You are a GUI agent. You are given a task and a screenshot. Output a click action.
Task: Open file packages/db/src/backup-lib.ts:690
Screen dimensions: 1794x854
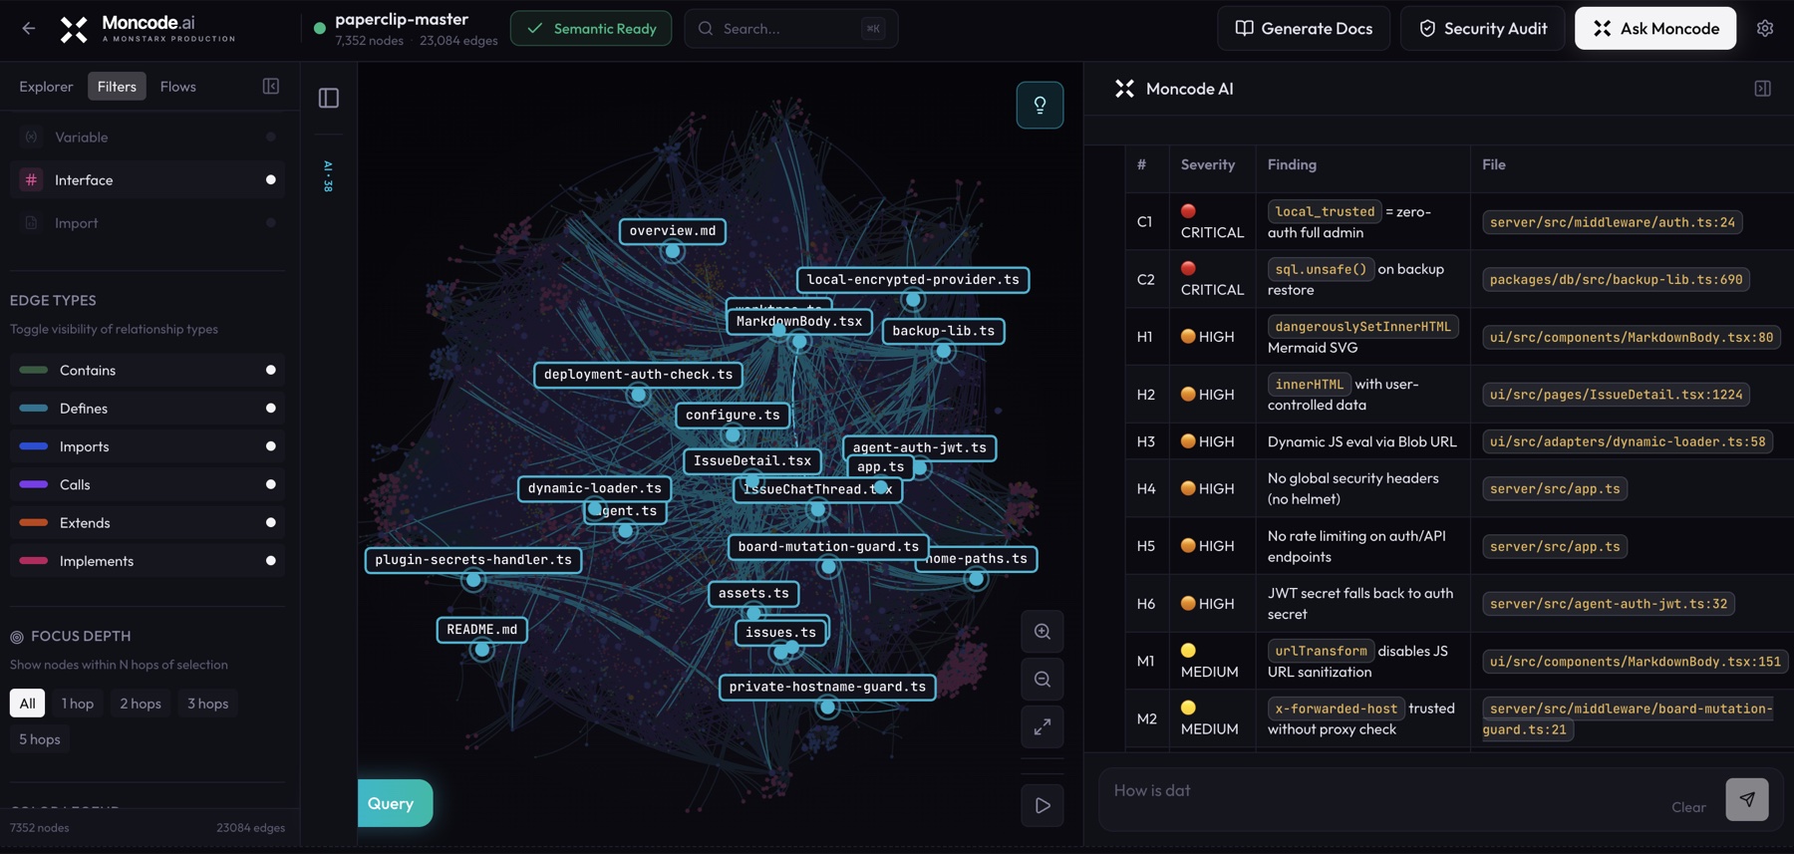point(1616,280)
